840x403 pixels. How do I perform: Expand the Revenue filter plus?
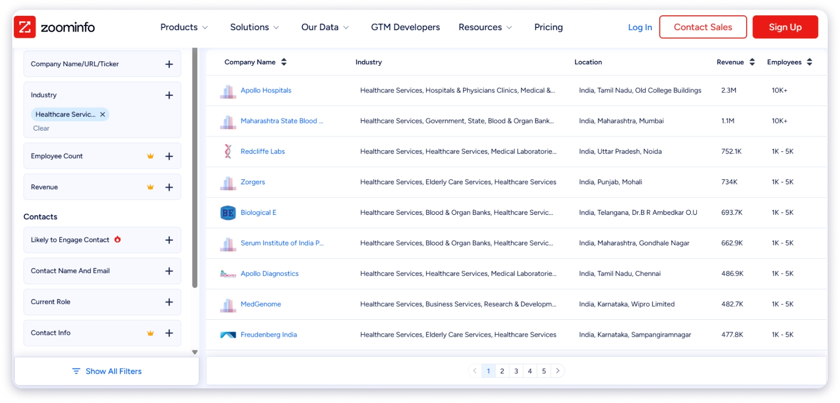[x=169, y=187]
